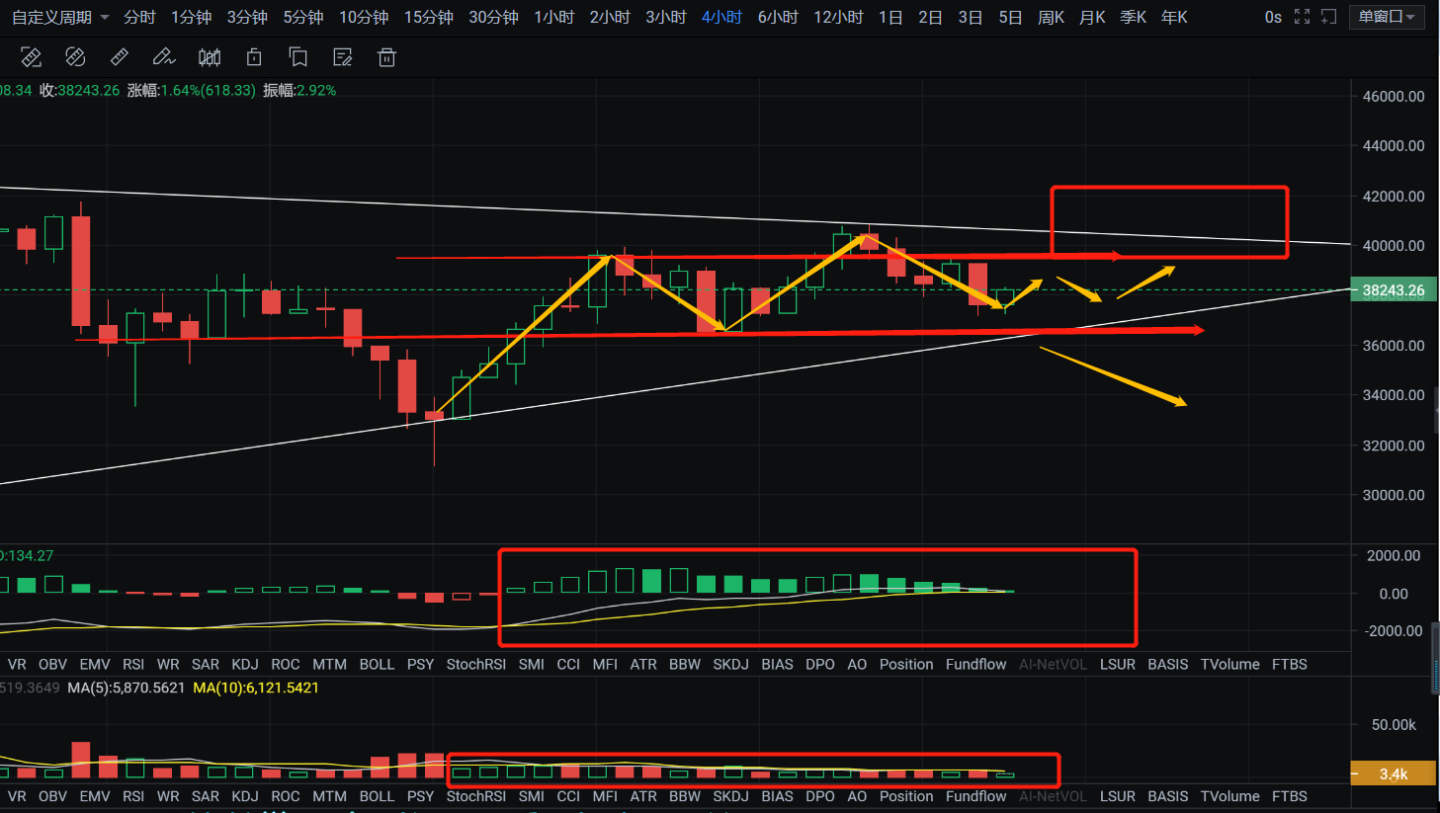
Task: Click the 振幅 2.92% amplitude readout
Action: 299,90
